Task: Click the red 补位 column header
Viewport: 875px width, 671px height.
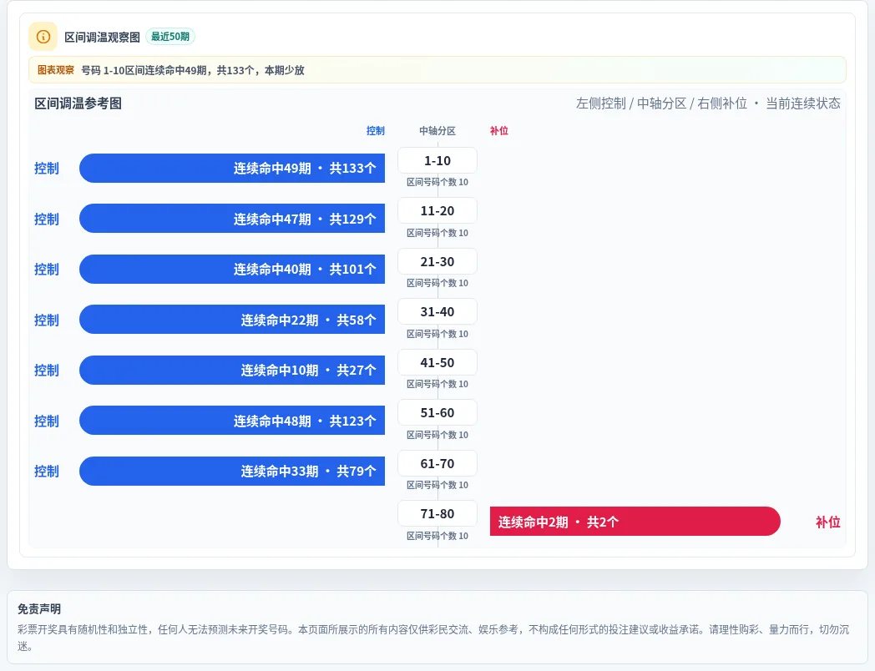Action: tap(499, 130)
